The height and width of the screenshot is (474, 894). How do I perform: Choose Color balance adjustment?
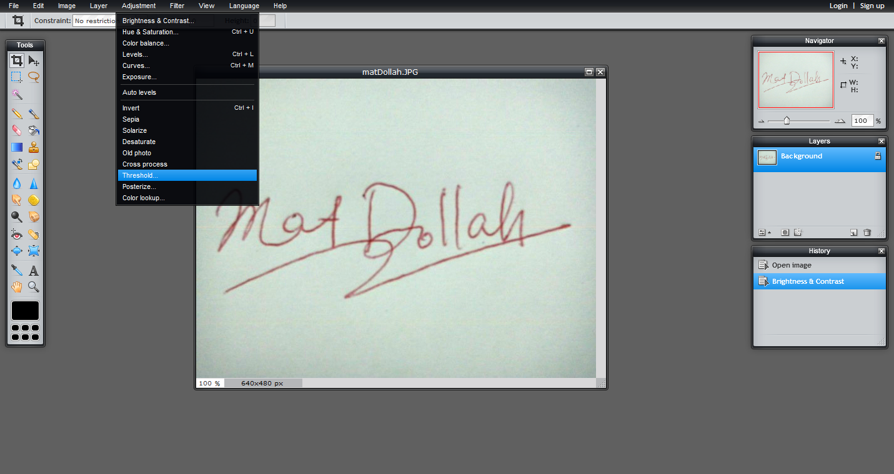coord(187,43)
